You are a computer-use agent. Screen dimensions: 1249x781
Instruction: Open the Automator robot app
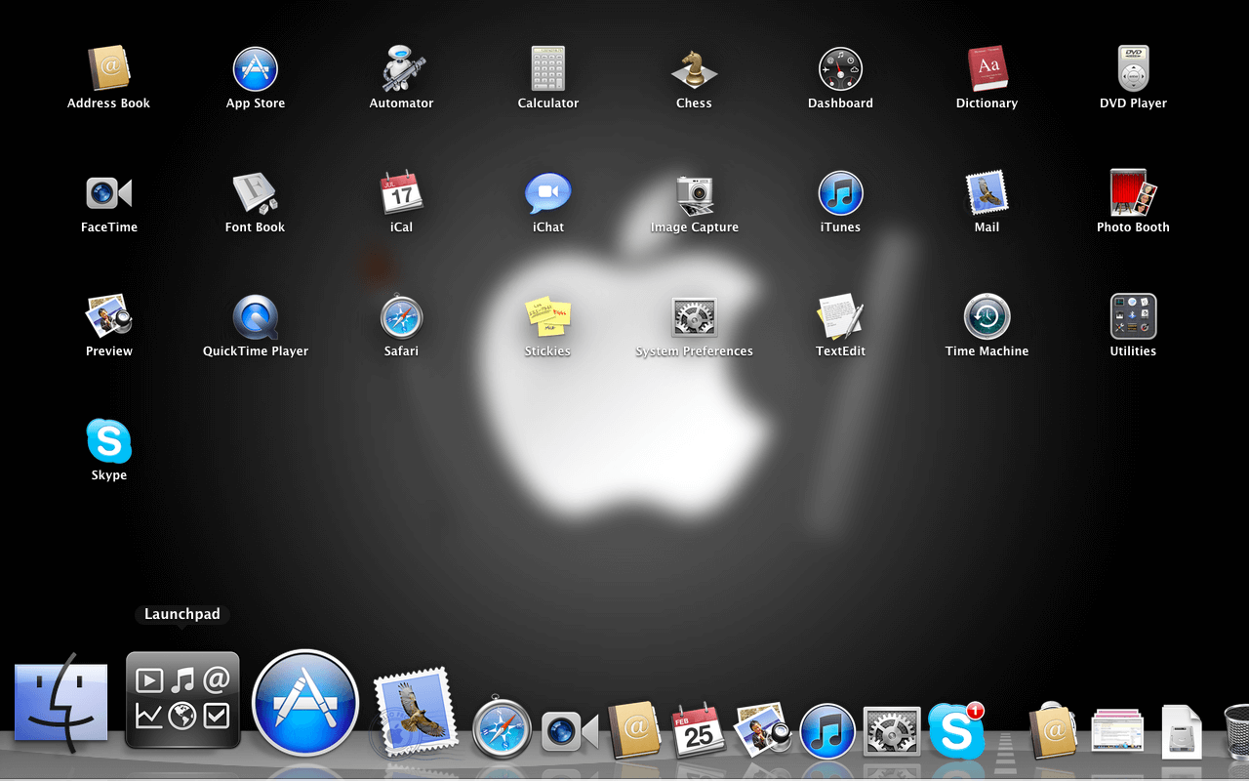pyautogui.click(x=402, y=69)
